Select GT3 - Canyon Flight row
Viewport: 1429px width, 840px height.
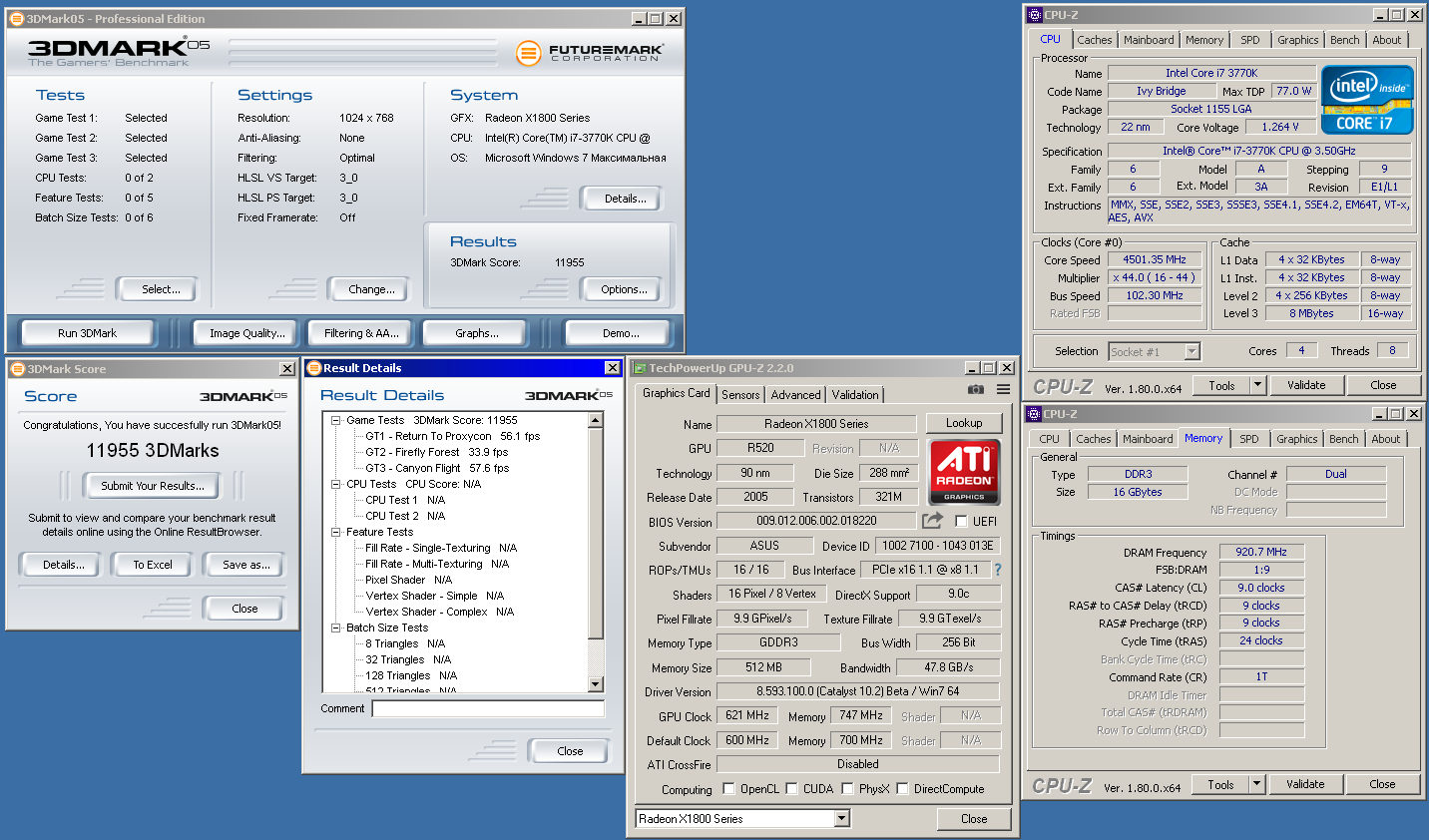(x=437, y=468)
